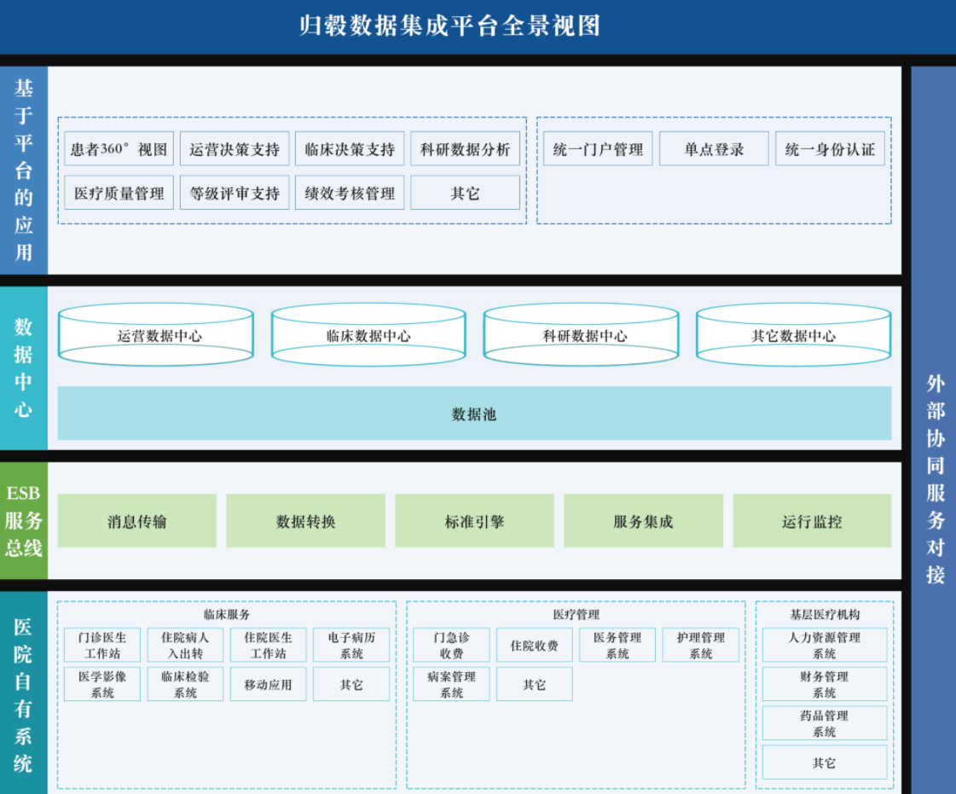Click 其它 in the 临床服务 group
956x794 pixels.
(x=351, y=684)
